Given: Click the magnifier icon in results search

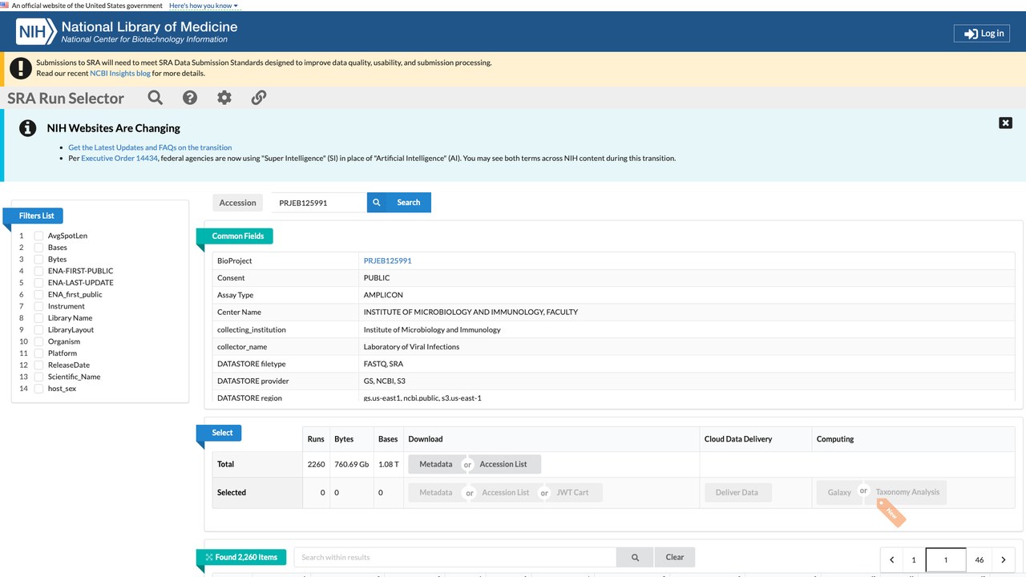Looking at the screenshot, I should [x=635, y=557].
